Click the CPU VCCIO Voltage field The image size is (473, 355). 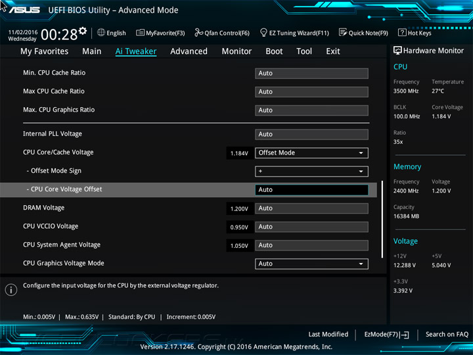(x=311, y=227)
